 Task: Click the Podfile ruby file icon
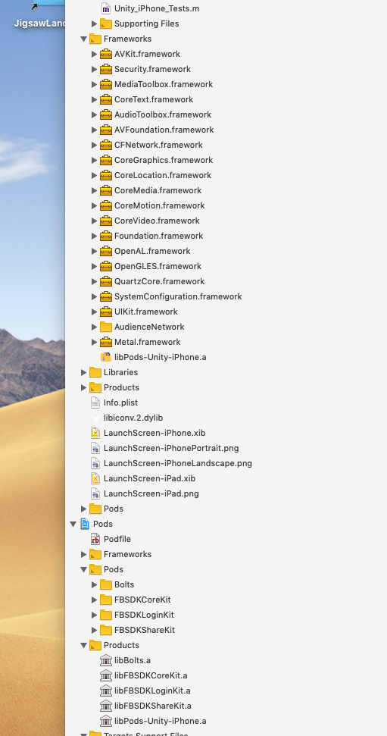95,539
